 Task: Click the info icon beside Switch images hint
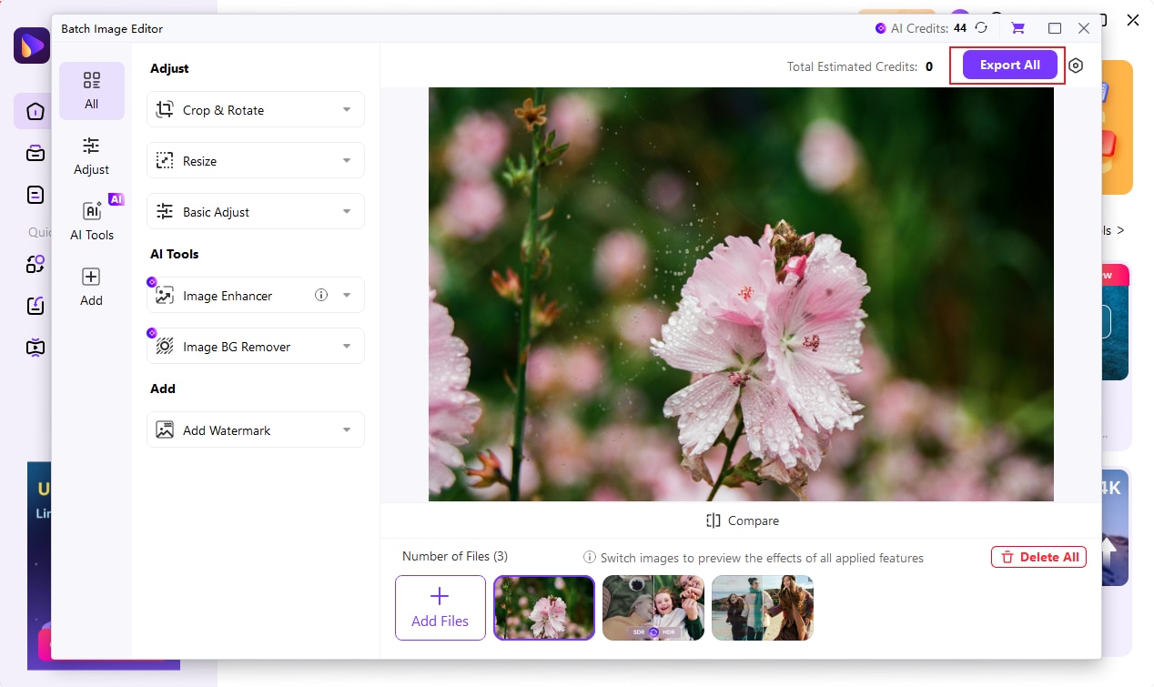point(590,557)
